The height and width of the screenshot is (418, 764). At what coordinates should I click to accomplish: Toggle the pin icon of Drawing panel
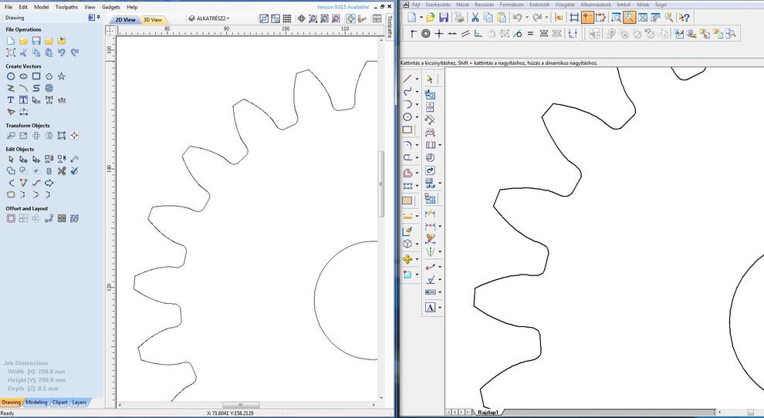point(99,18)
